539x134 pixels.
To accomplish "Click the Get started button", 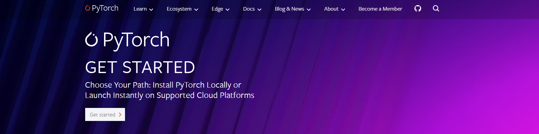I will click(x=105, y=115).
